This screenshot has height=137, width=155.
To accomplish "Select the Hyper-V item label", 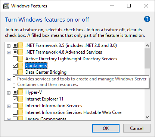I will click(34, 92).
